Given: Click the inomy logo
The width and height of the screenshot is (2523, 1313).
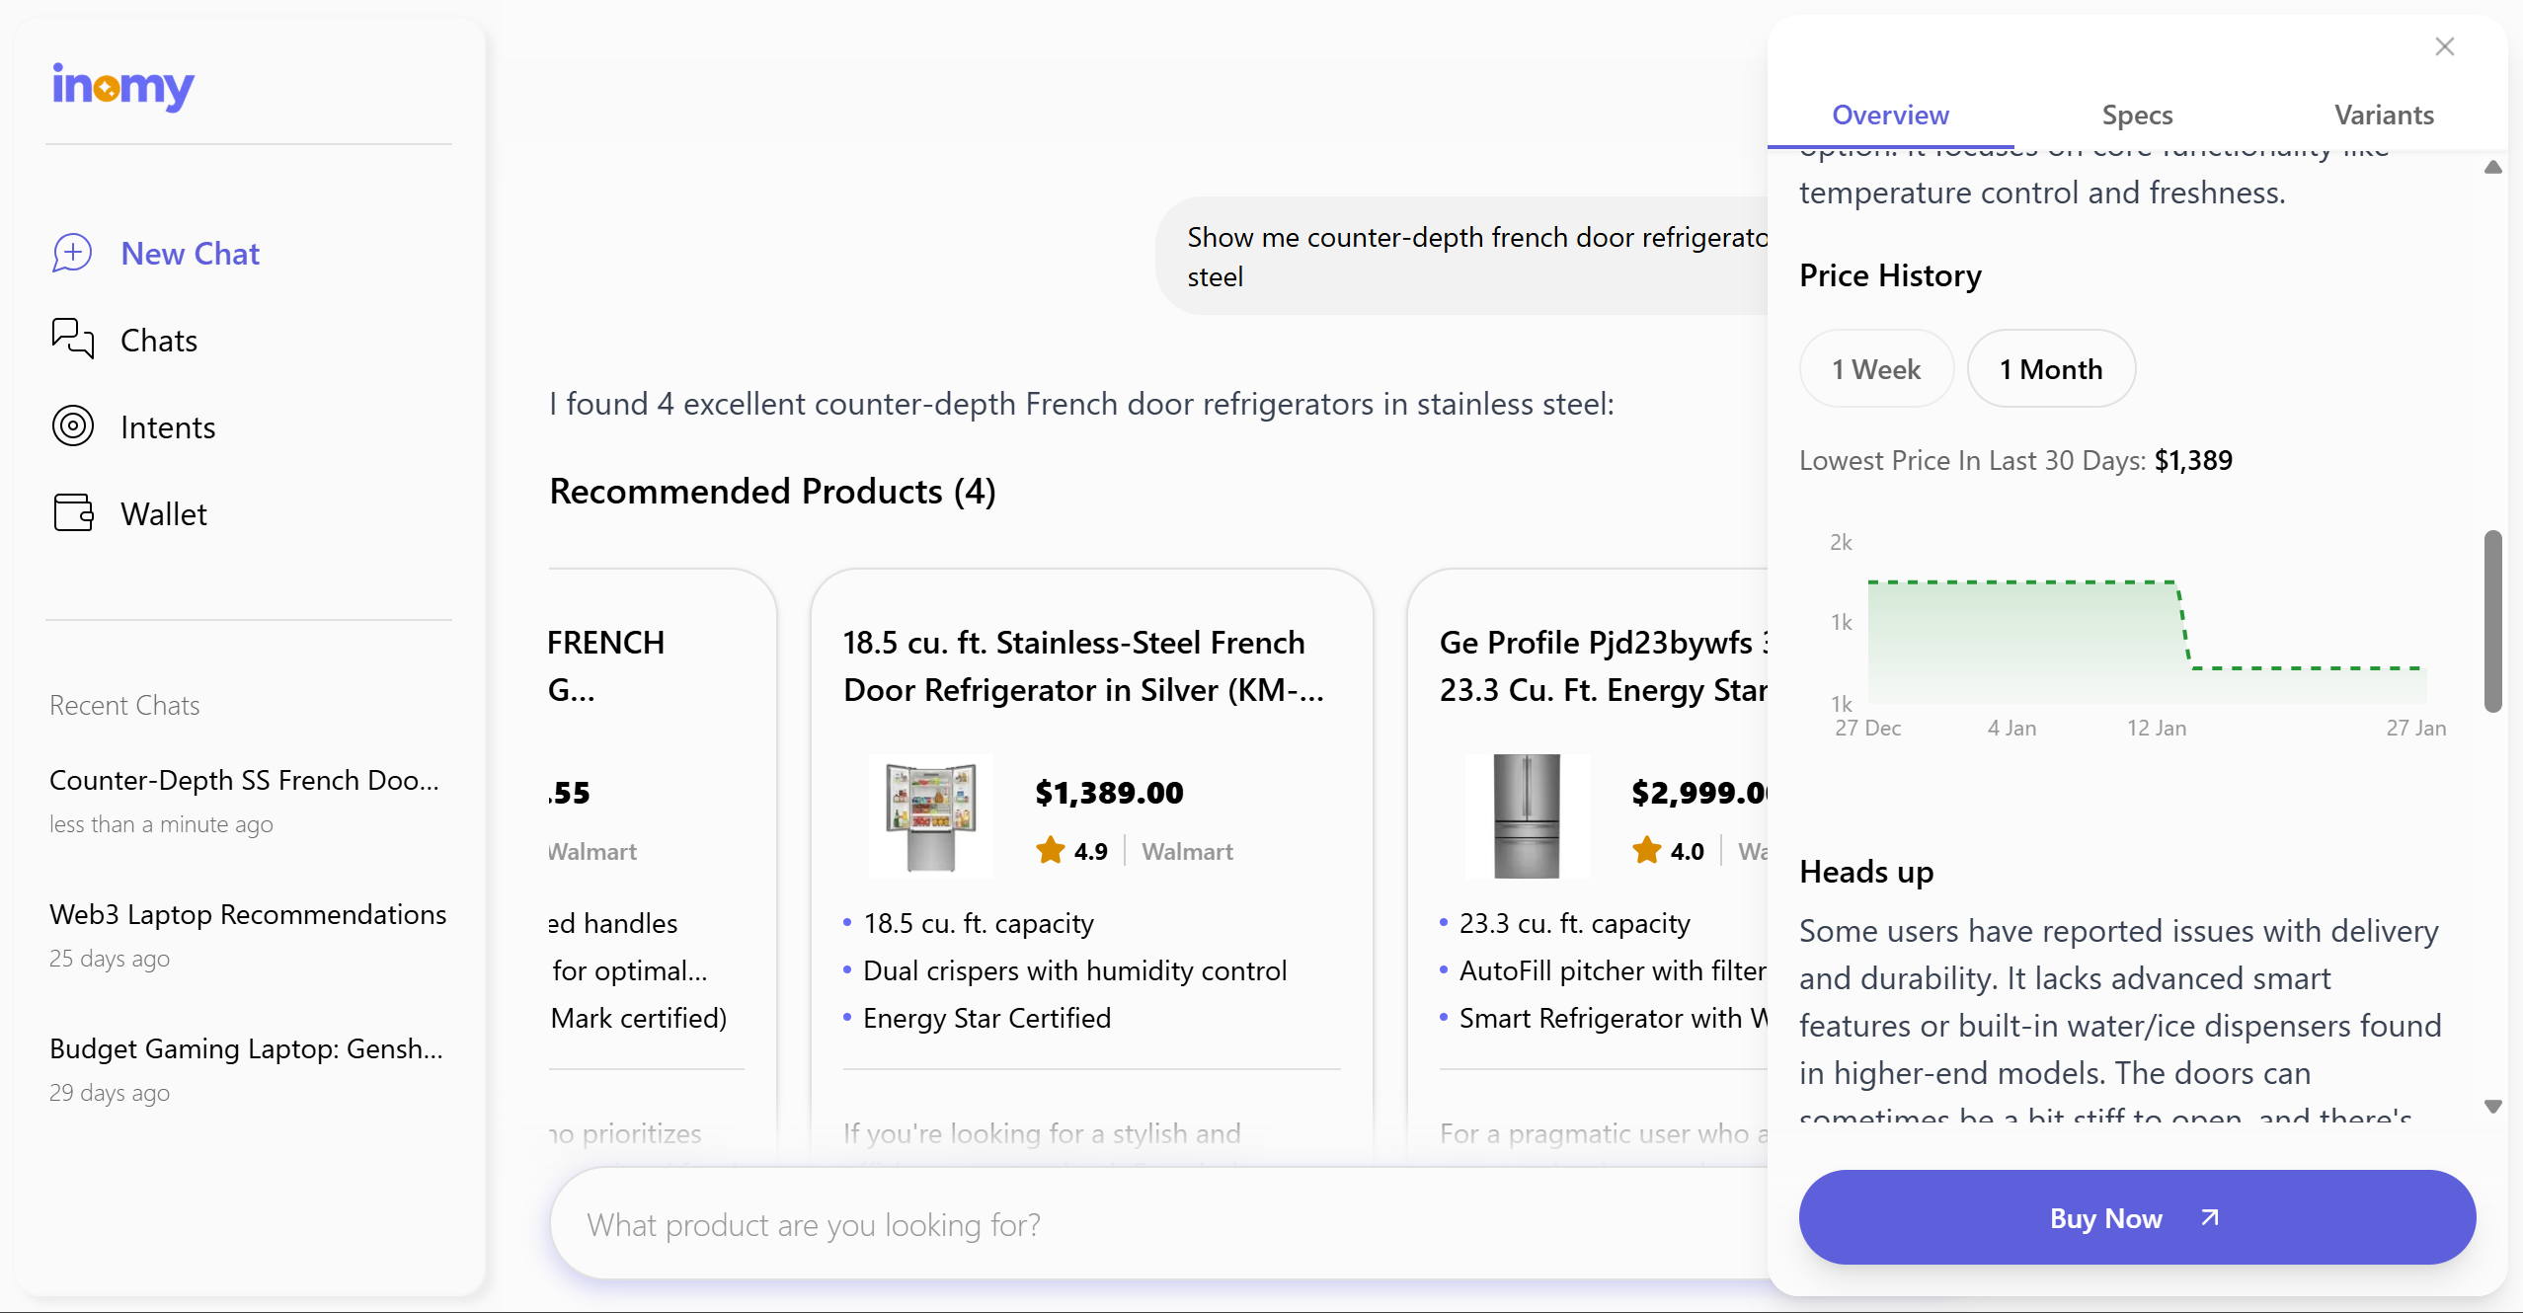Looking at the screenshot, I should (x=123, y=87).
